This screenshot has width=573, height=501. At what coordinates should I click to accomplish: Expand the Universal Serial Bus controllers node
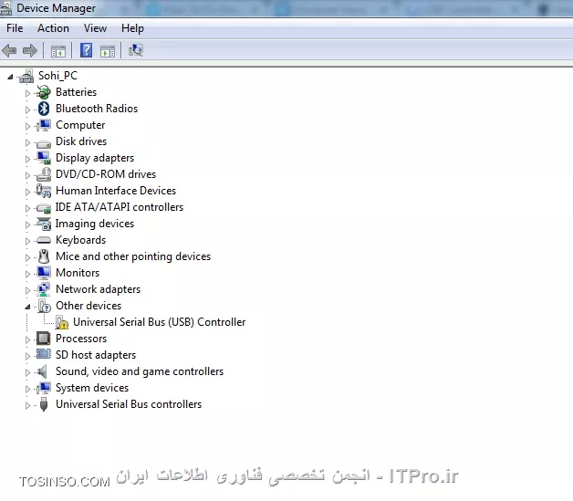pyautogui.click(x=27, y=404)
